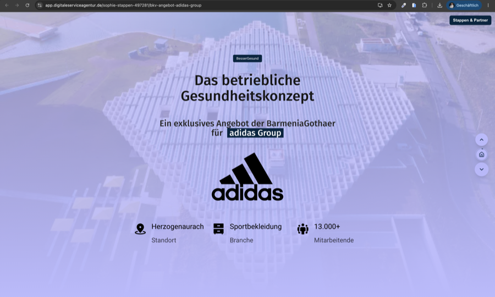Reload the current page
Screen dimensions: 495x297
[x=28, y=5]
